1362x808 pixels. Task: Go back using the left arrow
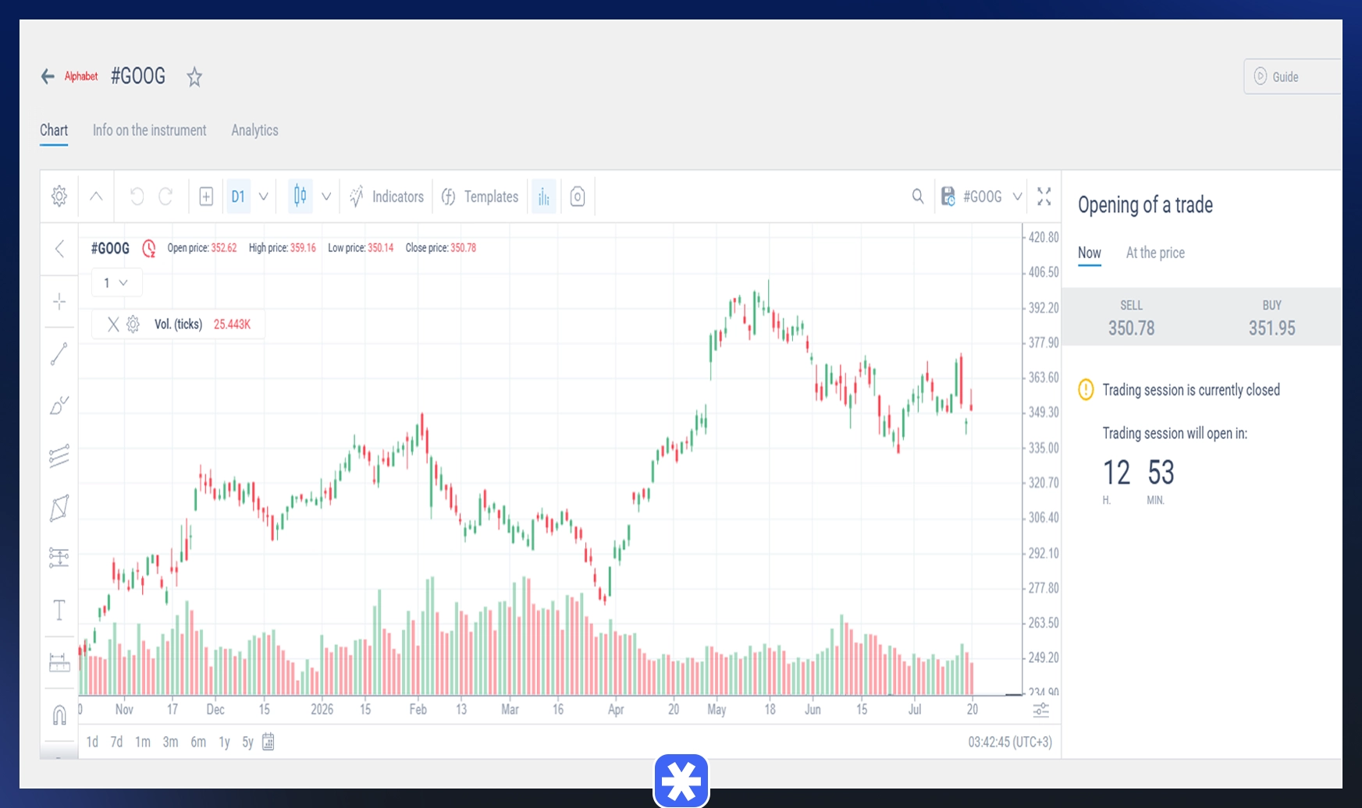pos(48,76)
